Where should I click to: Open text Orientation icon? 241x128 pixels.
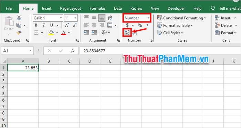[x=104, y=32]
